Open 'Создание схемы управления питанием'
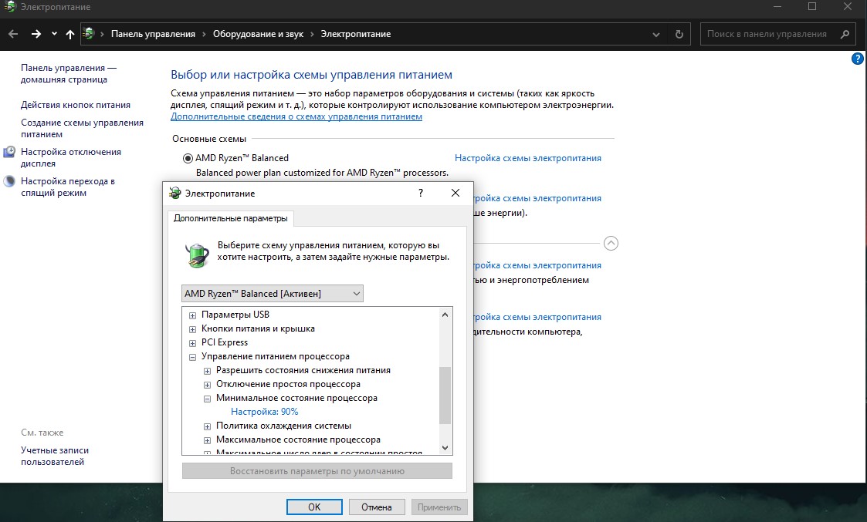Screen dimensions: 867x522 coord(82,128)
